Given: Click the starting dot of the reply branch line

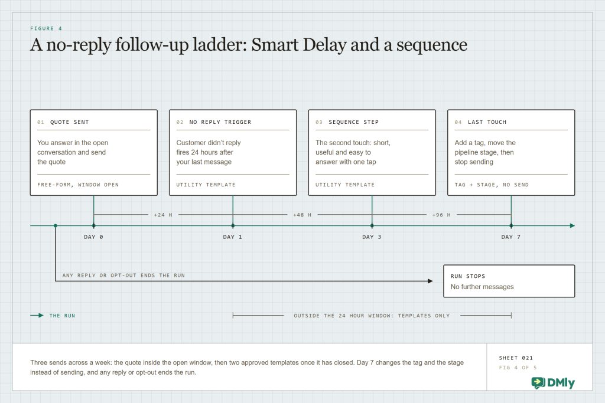Looking at the screenshot, I should [x=56, y=226].
